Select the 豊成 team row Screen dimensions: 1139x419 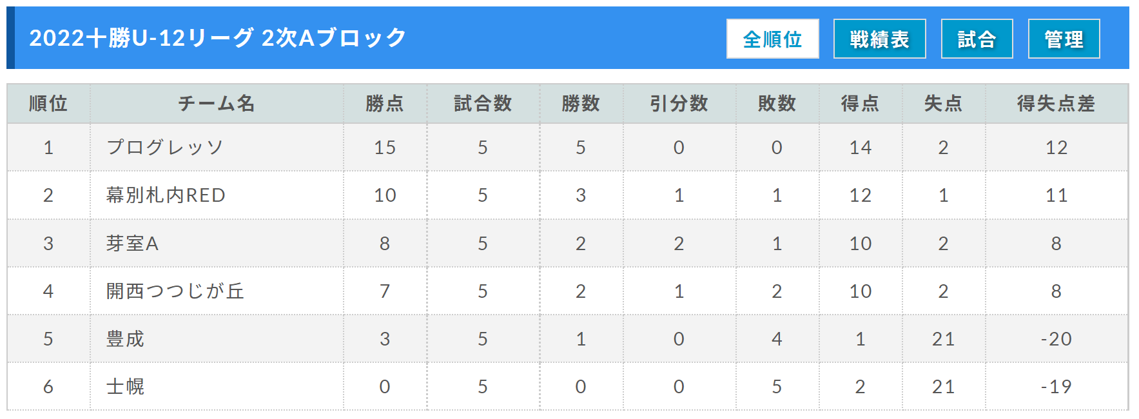point(567,338)
